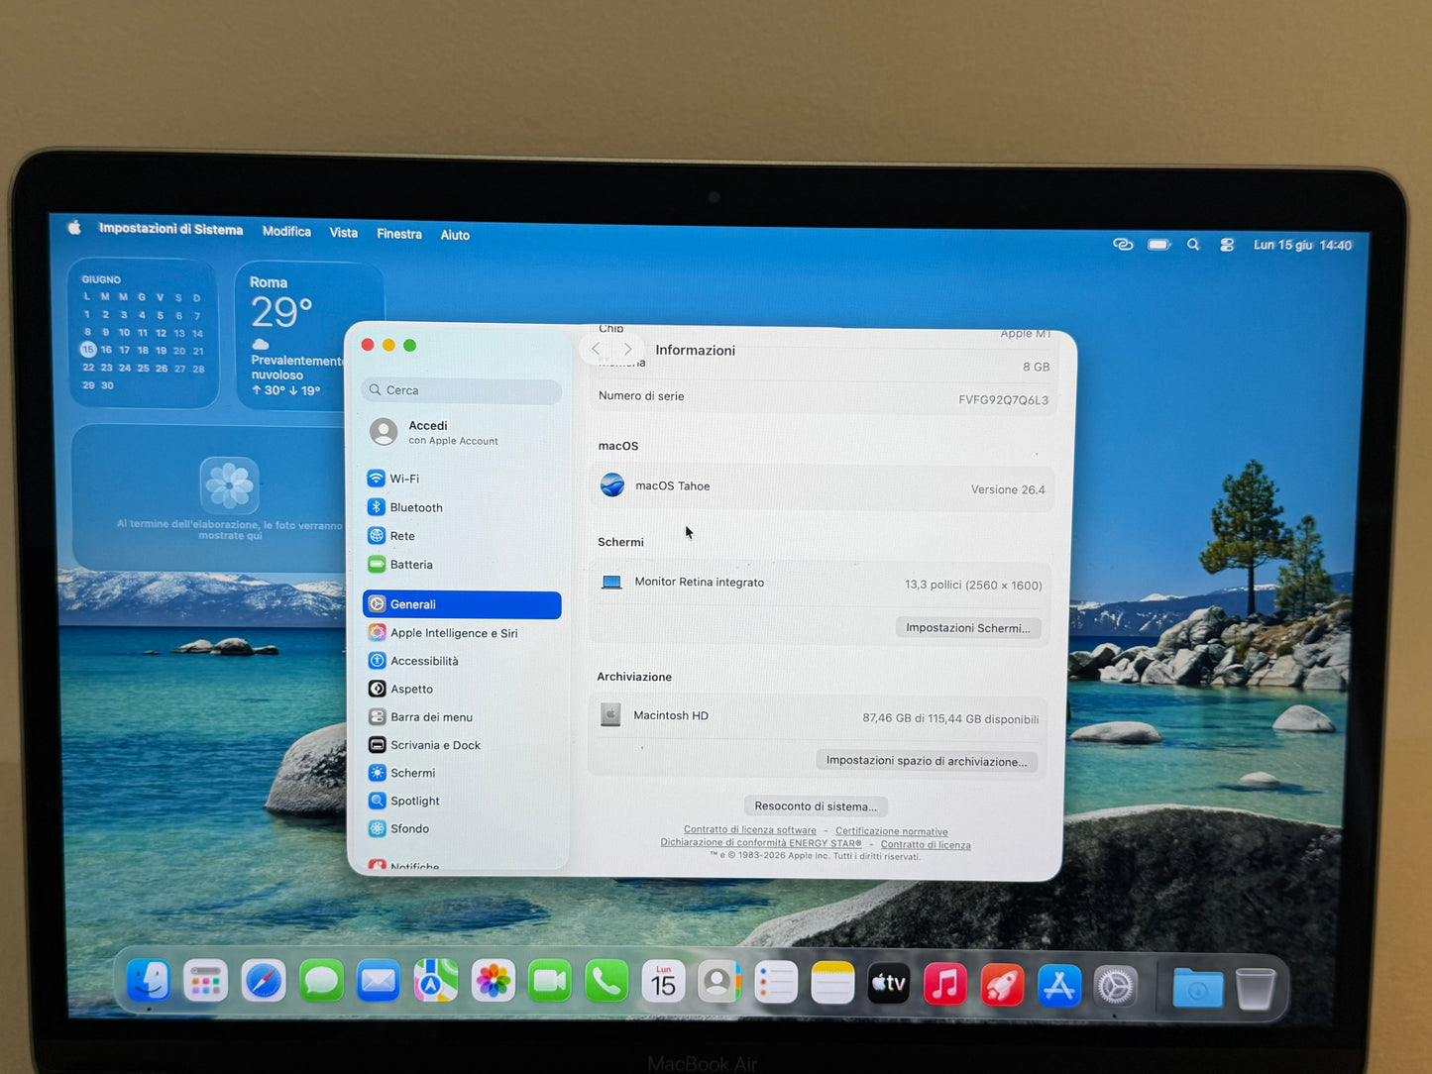1432x1074 pixels.
Task: Open Finder from the Dock
Action: pyautogui.click(x=149, y=982)
